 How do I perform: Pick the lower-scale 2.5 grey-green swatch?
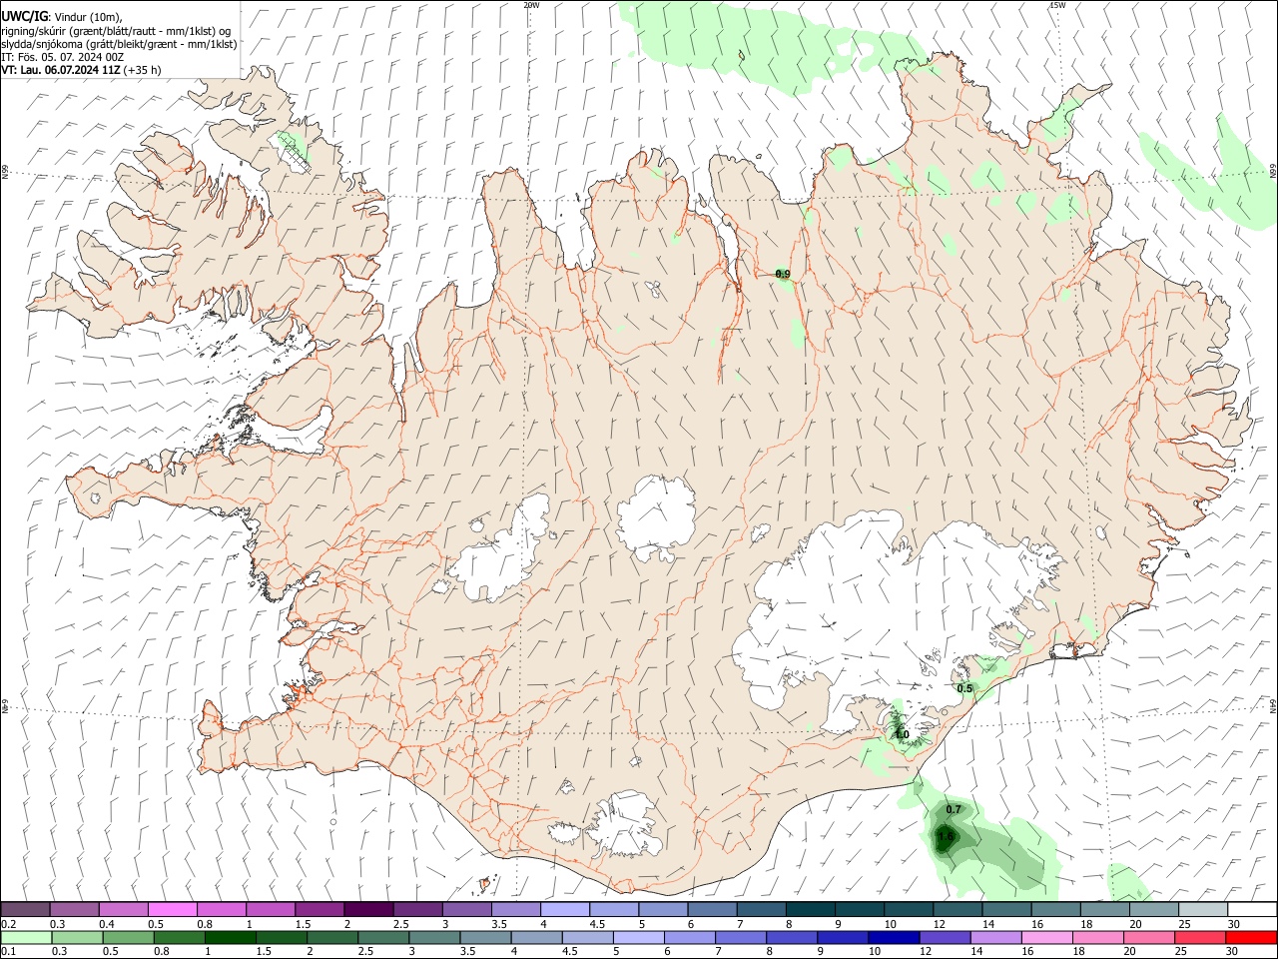pos(382,937)
